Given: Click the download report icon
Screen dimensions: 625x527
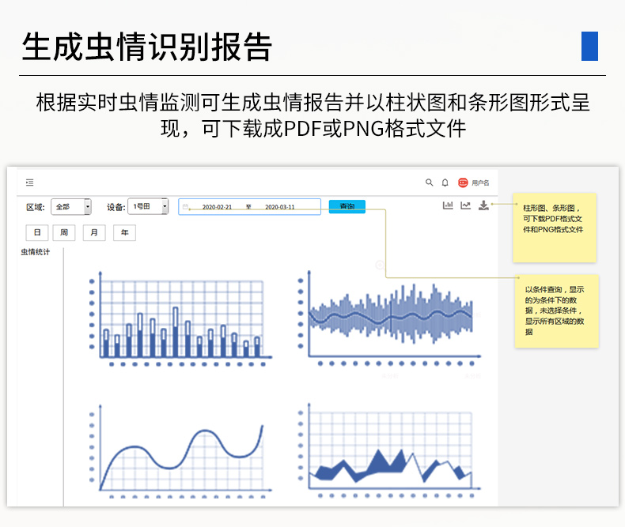Looking at the screenshot, I should (484, 205).
